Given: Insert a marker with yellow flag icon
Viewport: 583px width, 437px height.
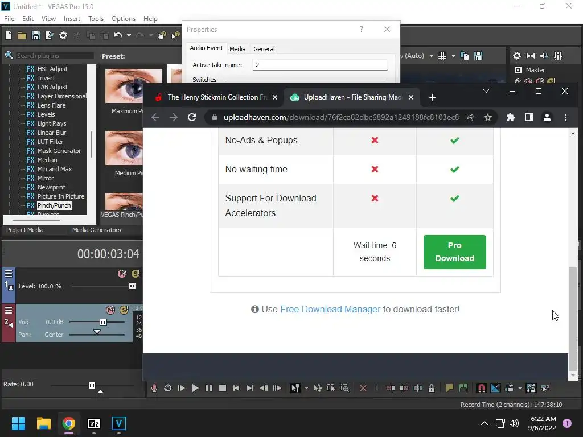Looking at the screenshot, I should 450,388.
